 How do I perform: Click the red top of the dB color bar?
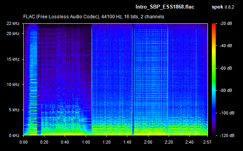coord(214,25)
